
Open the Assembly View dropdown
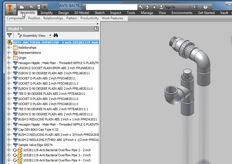click(x=50, y=35)
